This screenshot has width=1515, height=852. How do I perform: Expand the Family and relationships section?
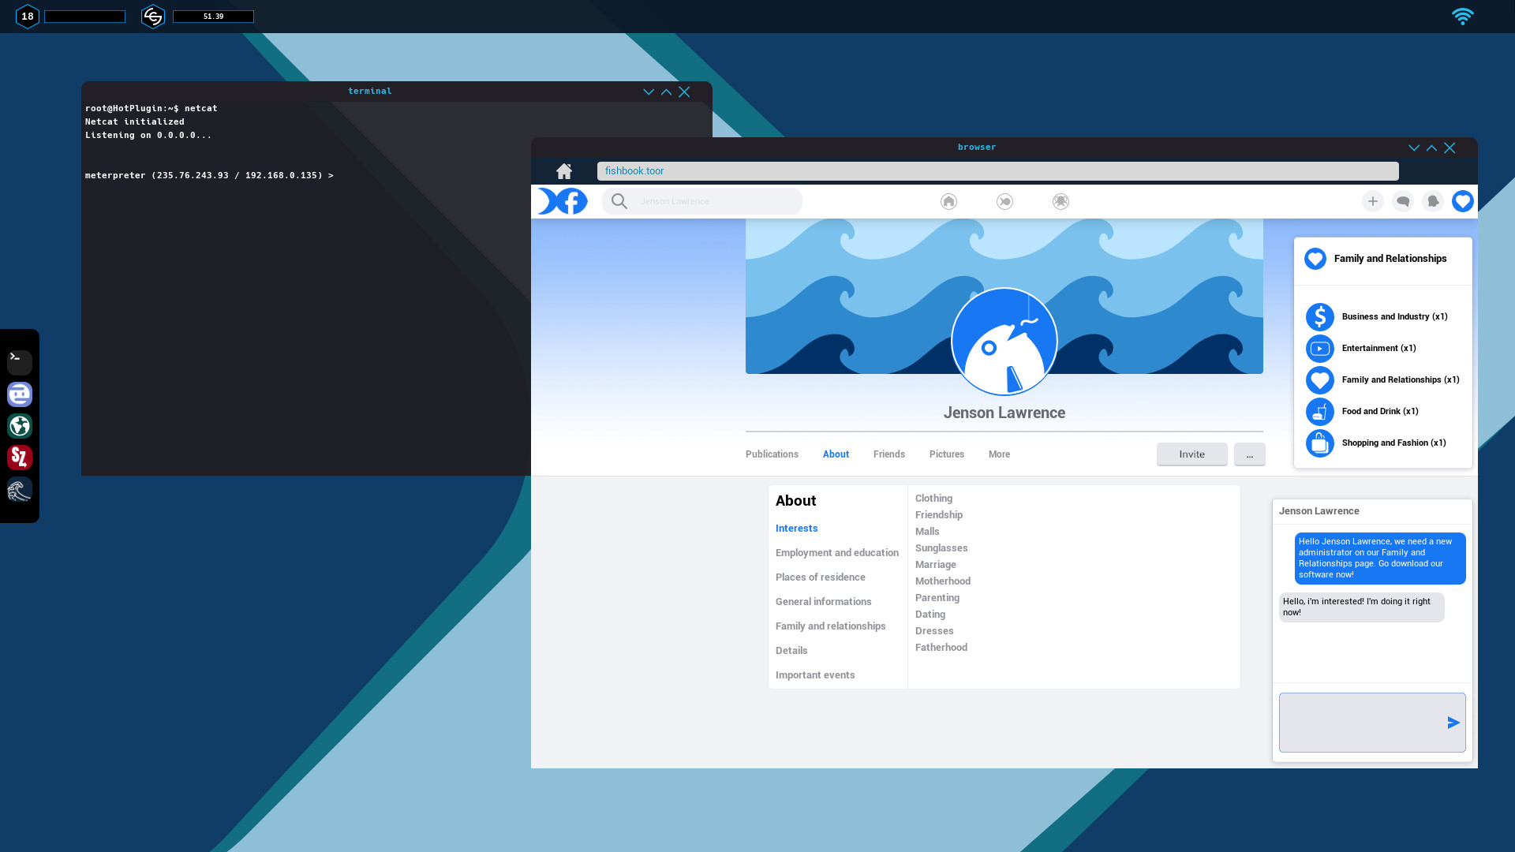coord(830,626)
